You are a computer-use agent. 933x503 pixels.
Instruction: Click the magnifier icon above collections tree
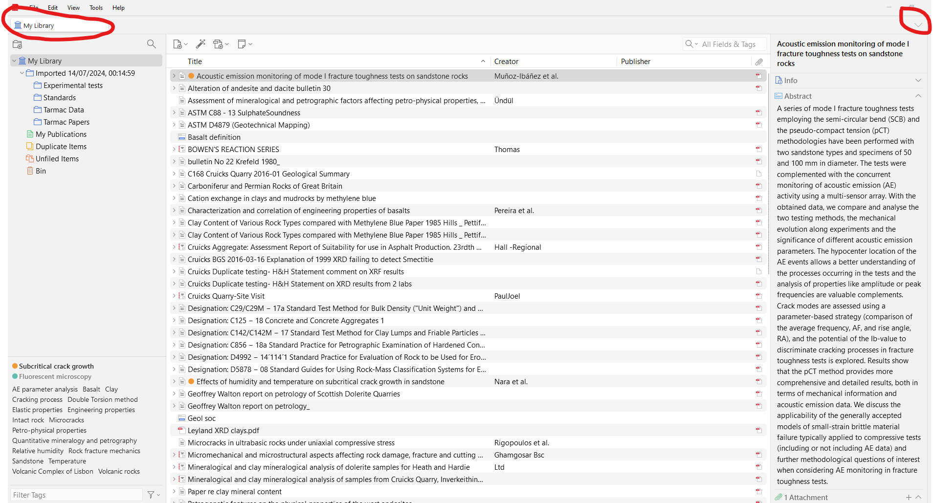pos(152,44)
